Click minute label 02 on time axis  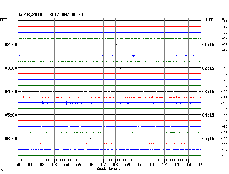[42, 165]
